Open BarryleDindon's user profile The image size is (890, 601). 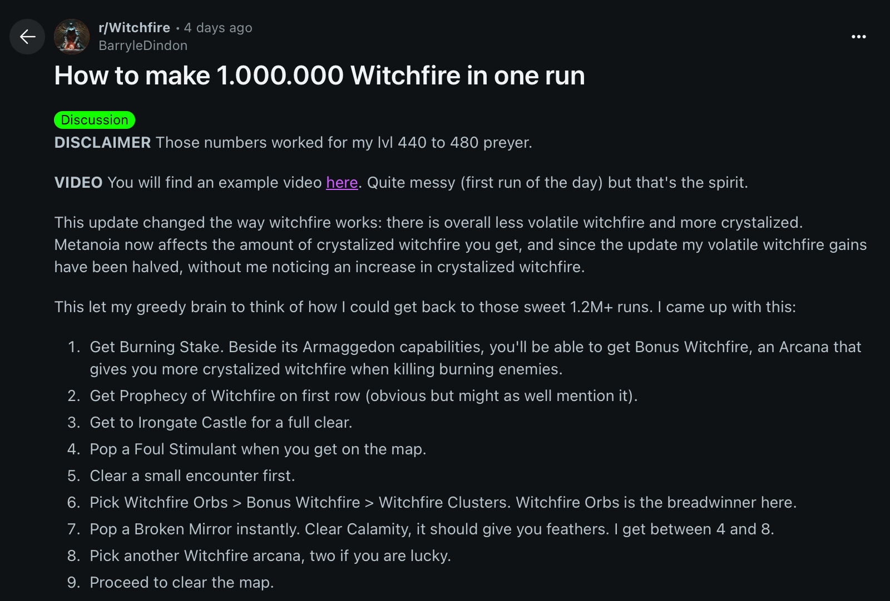[x=143, y=46]
